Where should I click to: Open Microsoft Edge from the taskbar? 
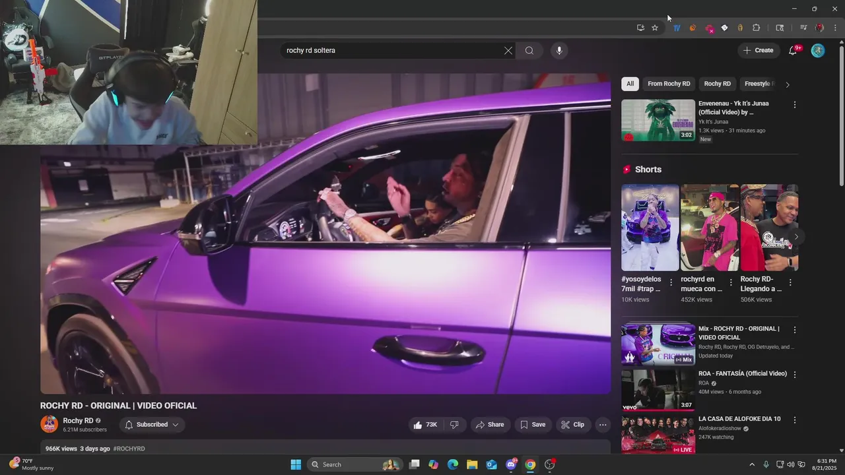coord(453,464)
